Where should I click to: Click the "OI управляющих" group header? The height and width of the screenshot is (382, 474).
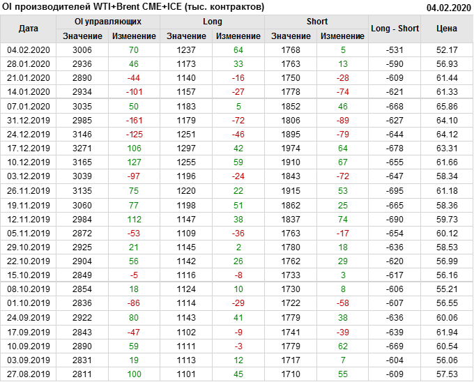108,22
